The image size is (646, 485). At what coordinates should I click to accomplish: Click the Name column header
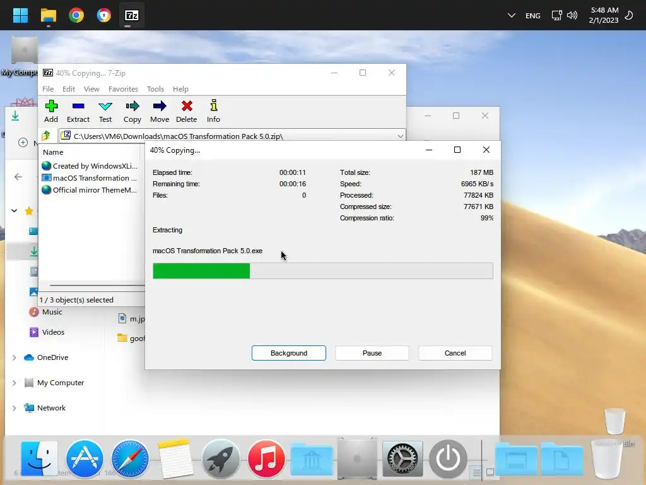[53, 152]
